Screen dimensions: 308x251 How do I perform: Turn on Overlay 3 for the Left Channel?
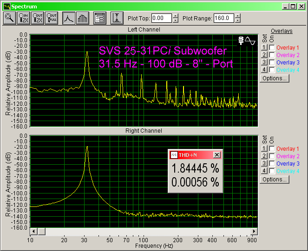[272, 62]
